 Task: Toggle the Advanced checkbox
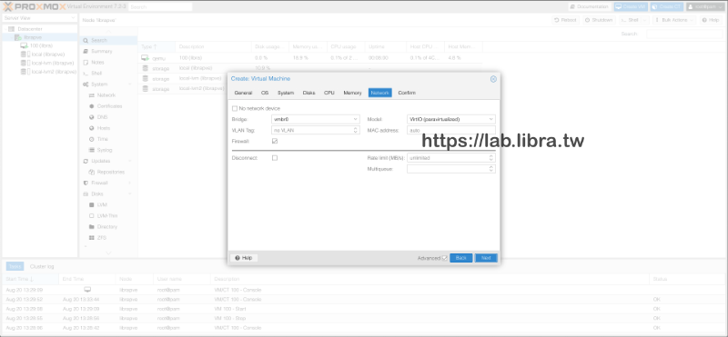click(x=445, y=258)
